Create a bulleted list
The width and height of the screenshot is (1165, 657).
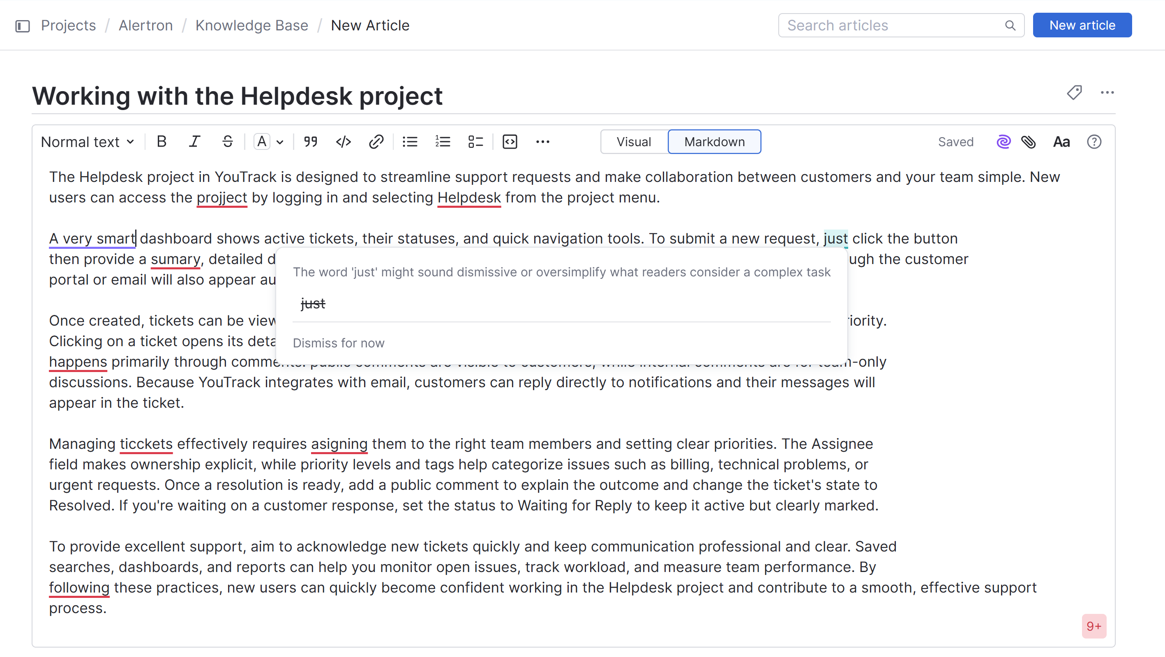coord(410,142)
